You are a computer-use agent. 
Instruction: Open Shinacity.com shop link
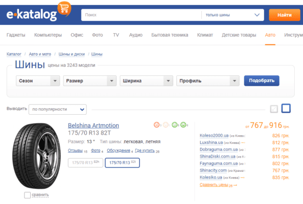tap(213, 170)
